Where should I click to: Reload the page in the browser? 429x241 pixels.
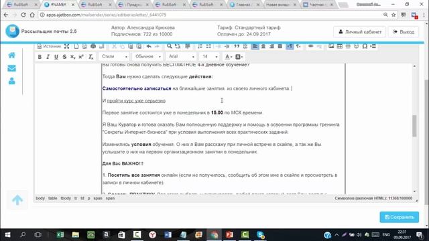pyautogui.click(x=23, y=15)
